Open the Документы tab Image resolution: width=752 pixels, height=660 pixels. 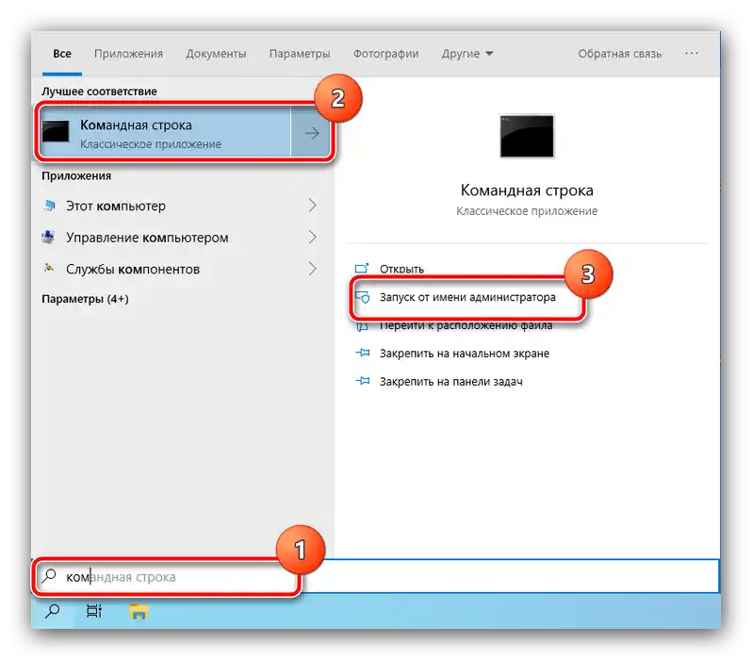click(217, 54)
